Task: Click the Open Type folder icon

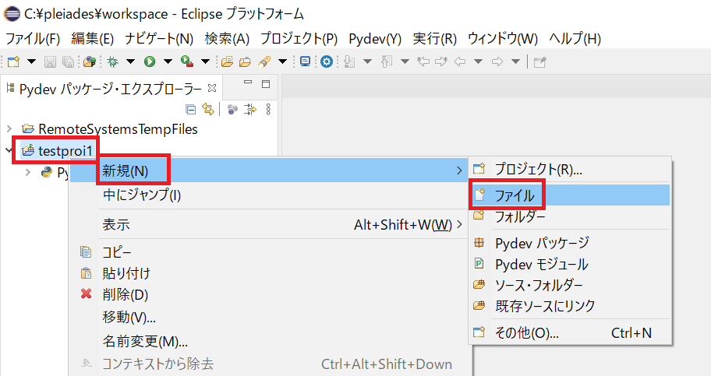Action: tap(227, 61)
